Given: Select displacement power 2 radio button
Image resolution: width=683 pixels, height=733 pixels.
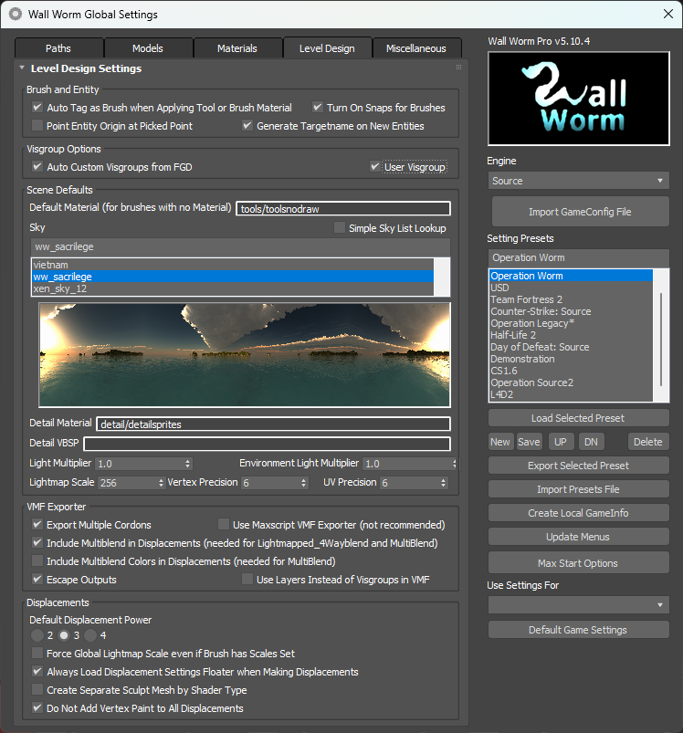Looking at the screenshot, I should coord(37,635).
